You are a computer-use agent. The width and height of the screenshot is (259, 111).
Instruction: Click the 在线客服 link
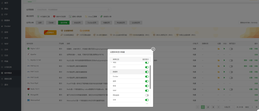click(85, 31)
